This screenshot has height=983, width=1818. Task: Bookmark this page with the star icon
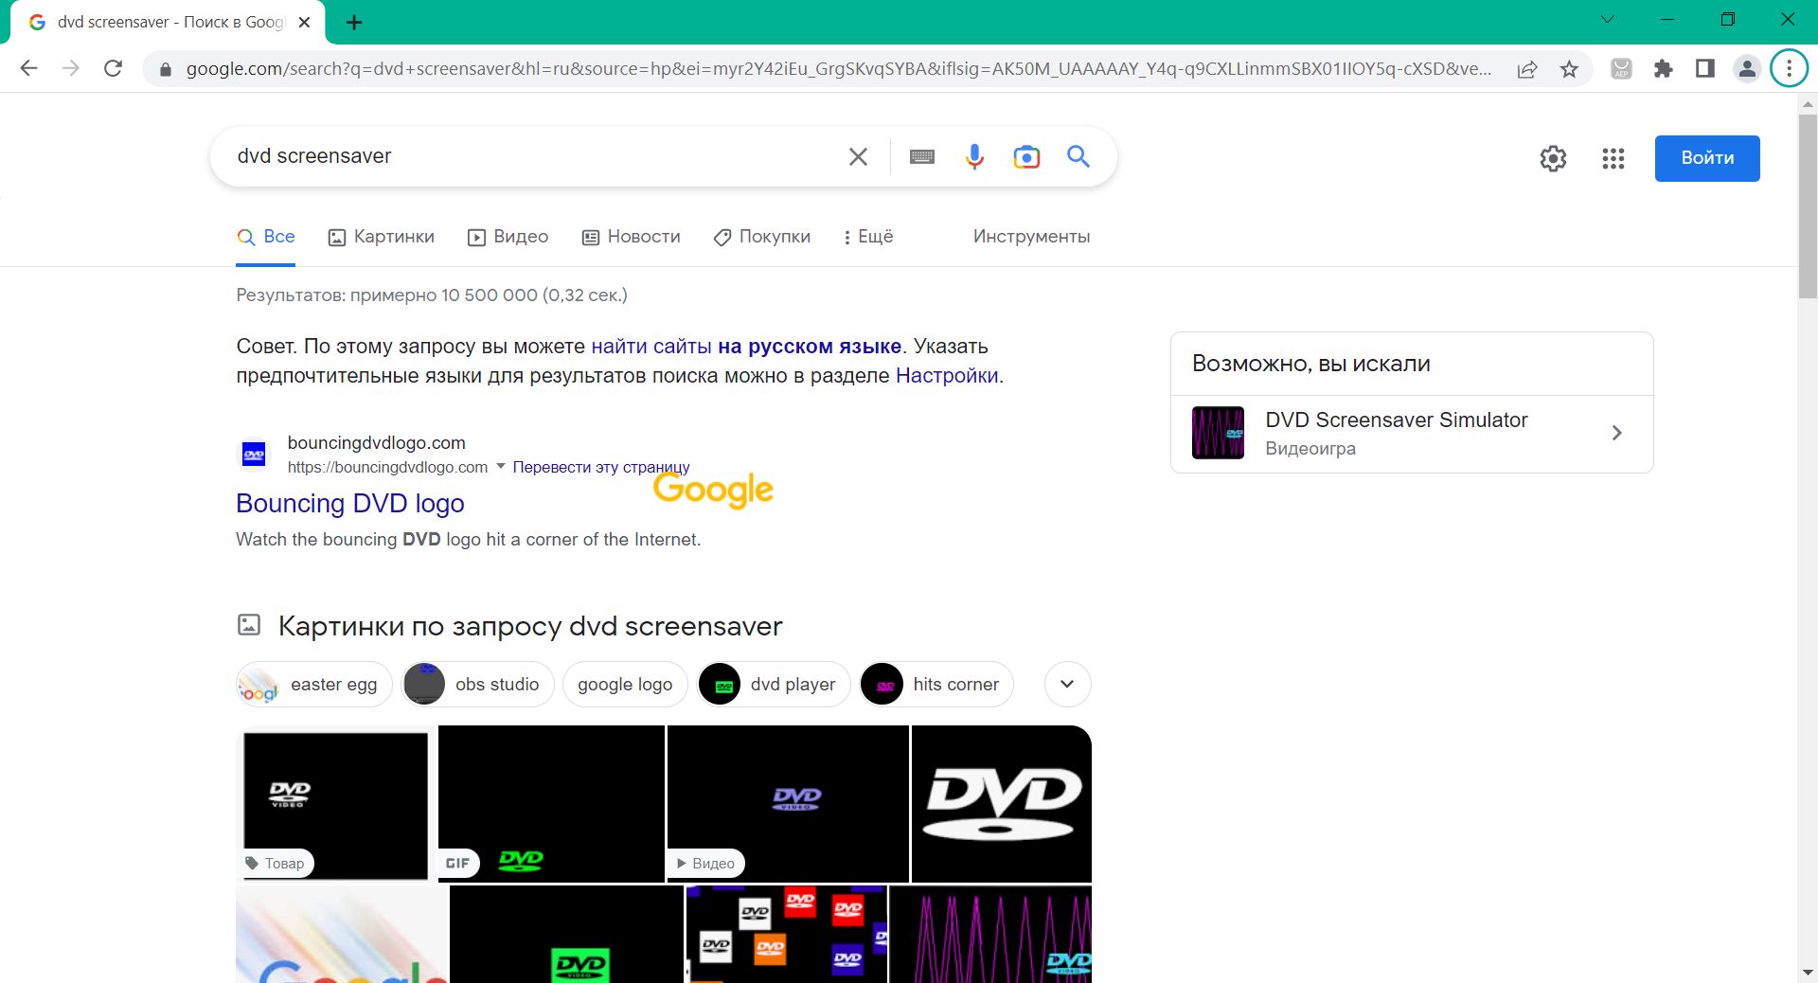[1569, 69]
